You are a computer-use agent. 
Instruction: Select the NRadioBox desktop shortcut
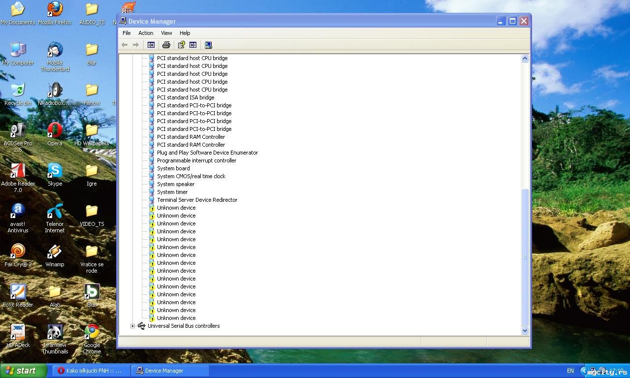click(x=55, y=94)
